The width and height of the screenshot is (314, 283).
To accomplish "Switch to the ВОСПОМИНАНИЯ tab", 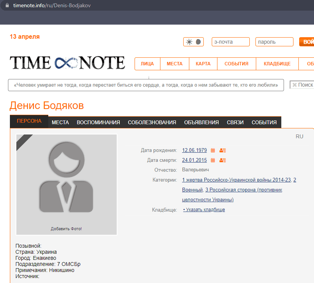I will click(x=98, y=122).
